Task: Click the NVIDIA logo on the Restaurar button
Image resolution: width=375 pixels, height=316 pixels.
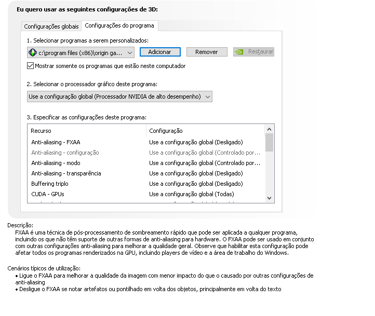Action: [239, 52]
